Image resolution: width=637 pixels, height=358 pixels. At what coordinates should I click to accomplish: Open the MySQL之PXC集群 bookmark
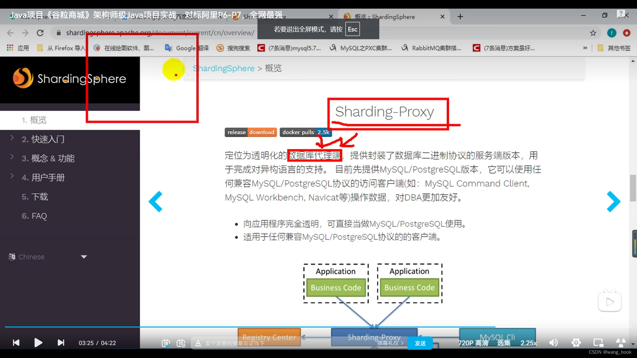(361, 48)
